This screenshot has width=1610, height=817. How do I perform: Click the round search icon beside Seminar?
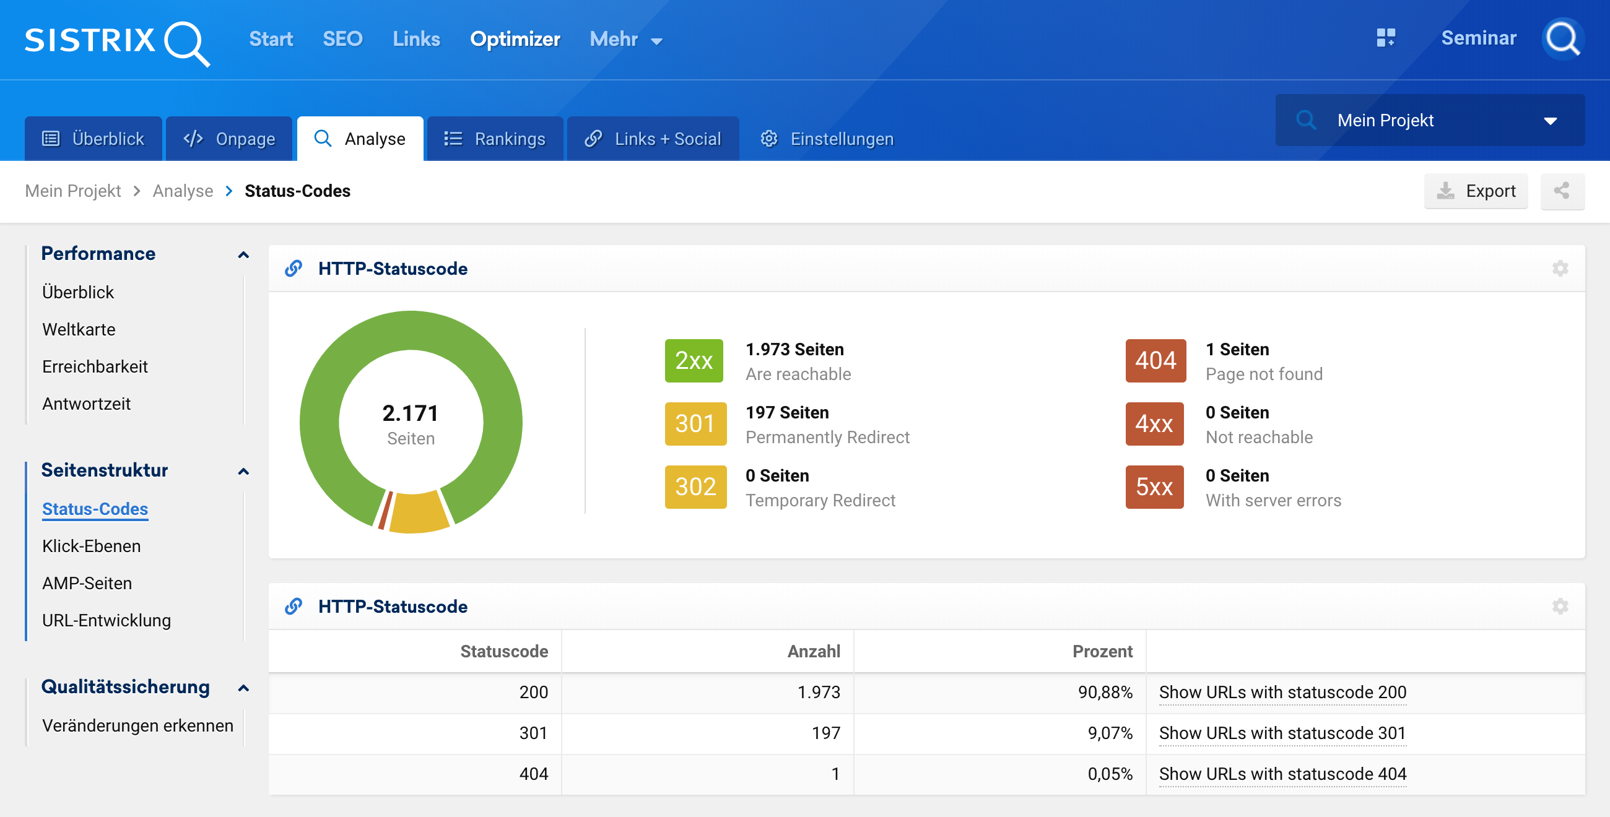[x=1562, y=39]
